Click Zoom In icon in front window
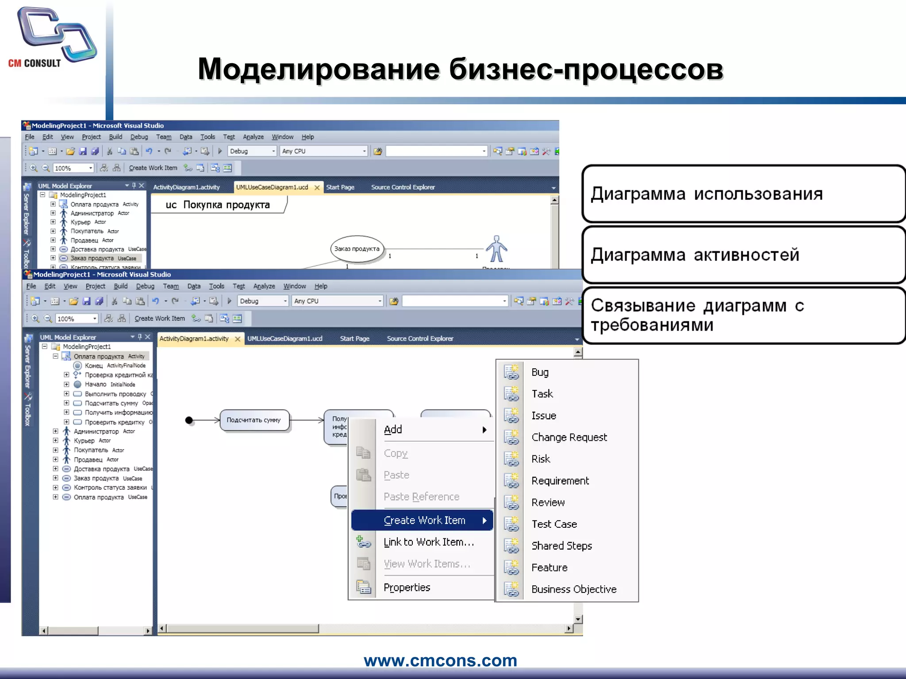This screenshot has height=679, width=906. tap(35, 318)
